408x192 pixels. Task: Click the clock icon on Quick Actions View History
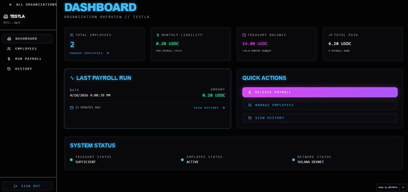[250, 118]
